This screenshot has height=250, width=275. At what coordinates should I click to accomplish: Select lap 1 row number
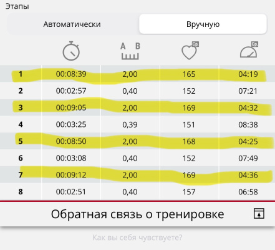click(x=21, y=74)
